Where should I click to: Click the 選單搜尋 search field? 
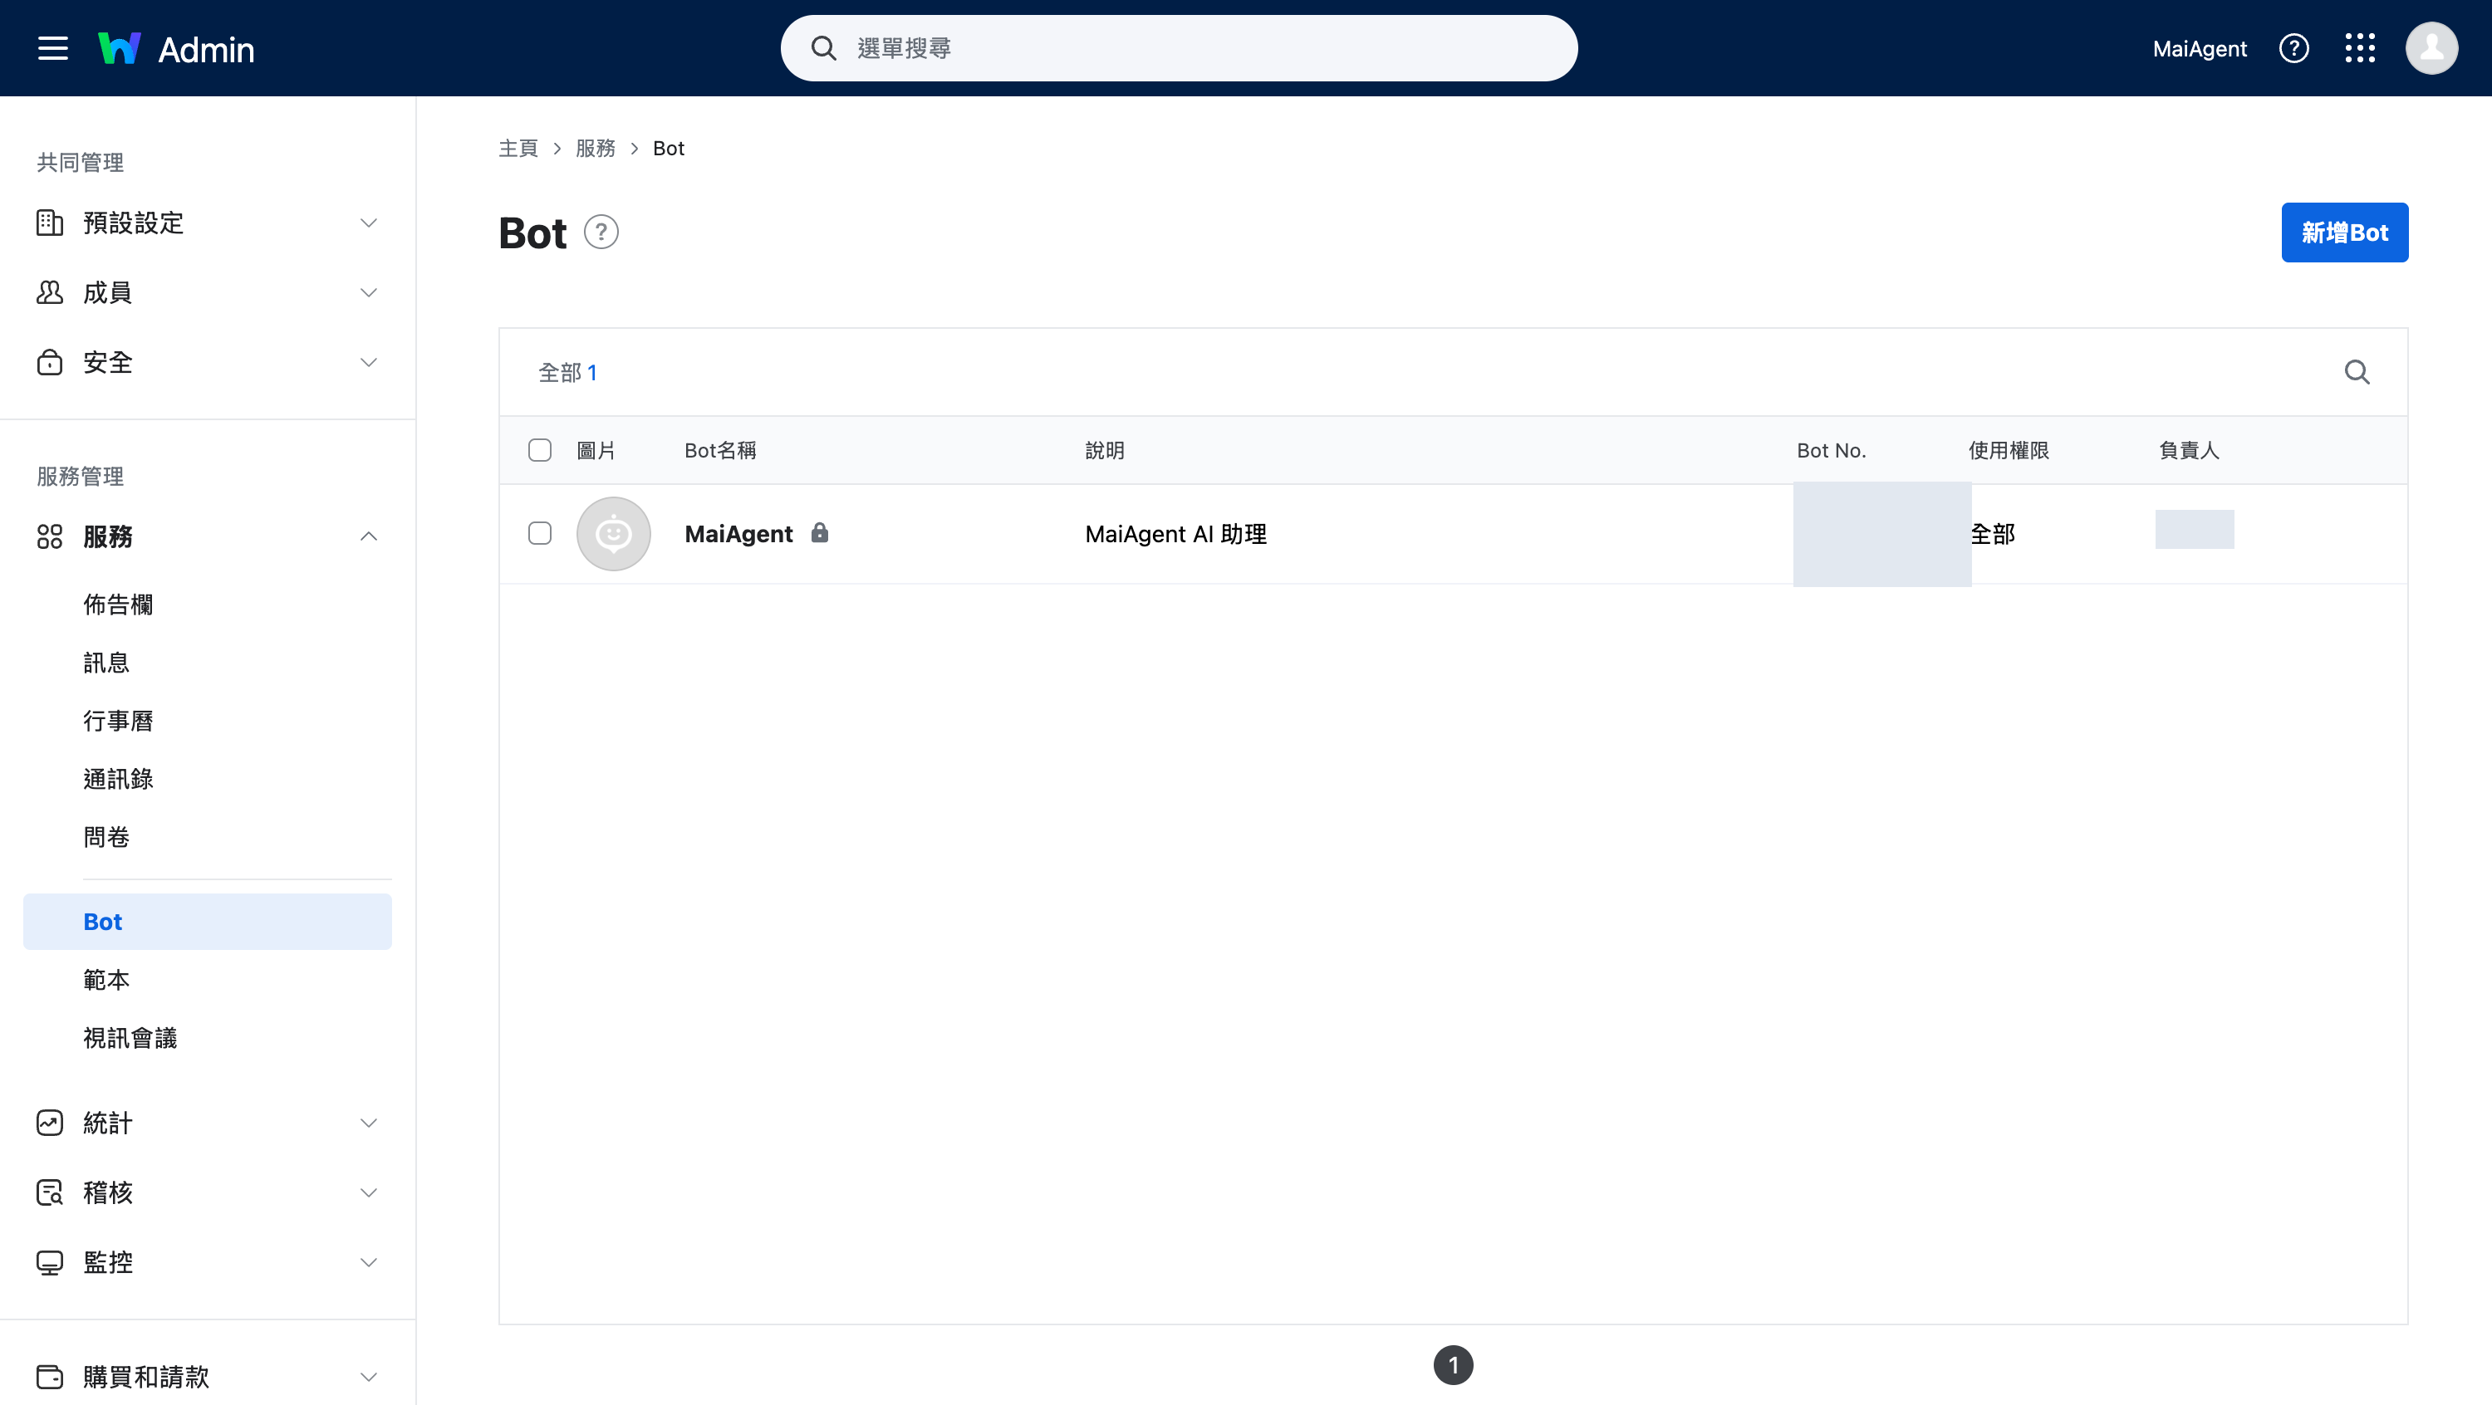coord(1178,48)
